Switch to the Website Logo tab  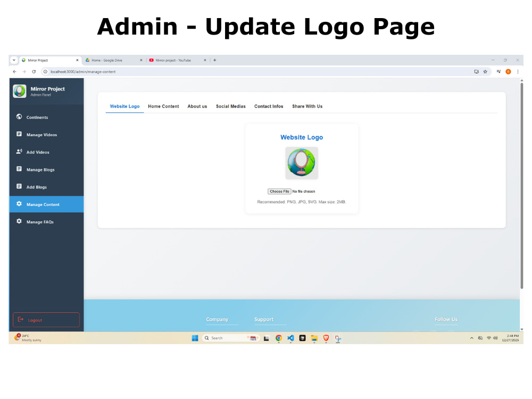tap(124, 106)
